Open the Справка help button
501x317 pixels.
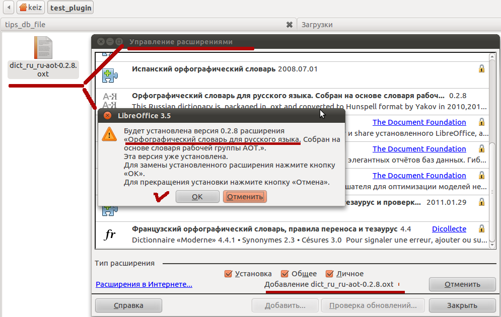128,305
